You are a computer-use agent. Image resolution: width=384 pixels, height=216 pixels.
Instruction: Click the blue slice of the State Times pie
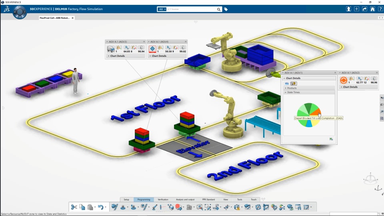point(309,124)
